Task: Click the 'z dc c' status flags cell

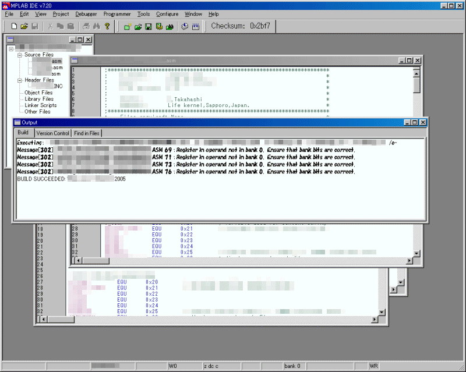Action: [222, 366]
